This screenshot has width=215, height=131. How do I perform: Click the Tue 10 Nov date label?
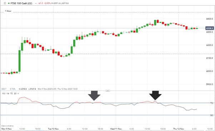click(x=53, y=129)
